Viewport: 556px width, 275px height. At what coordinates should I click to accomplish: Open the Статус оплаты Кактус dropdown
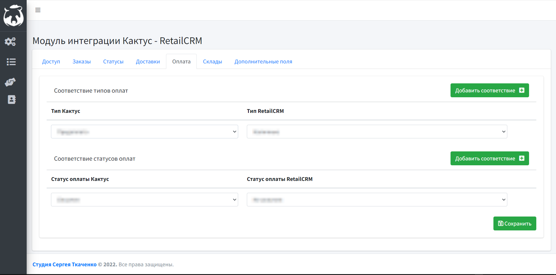click(145, 200)
